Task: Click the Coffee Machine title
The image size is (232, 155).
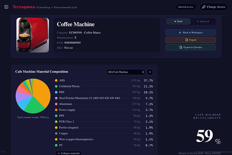Action: pyautogui.click(x=76, y=24)
